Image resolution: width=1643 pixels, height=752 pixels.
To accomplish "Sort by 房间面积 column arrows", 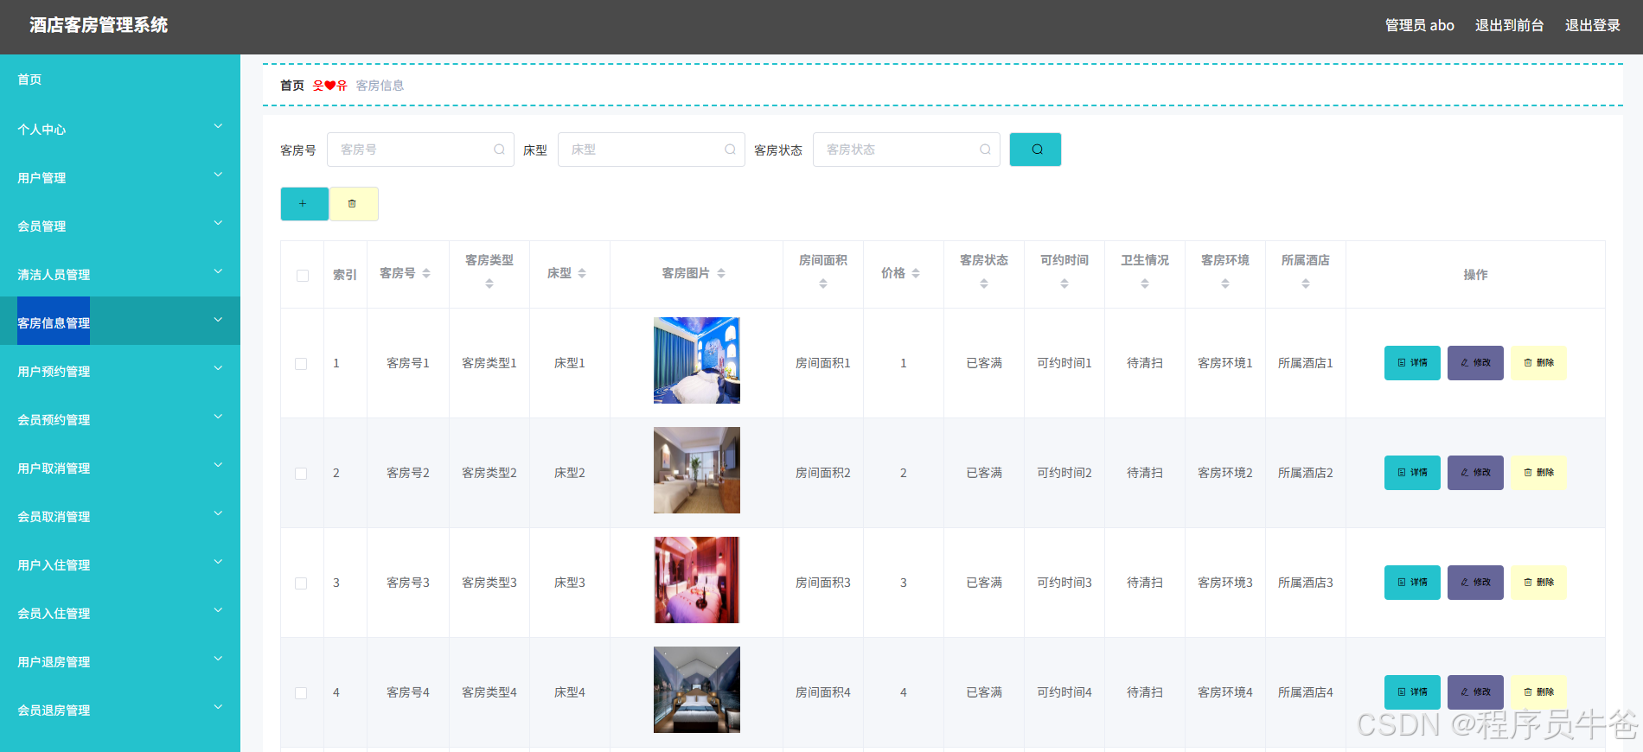I will tap(823, 284).
